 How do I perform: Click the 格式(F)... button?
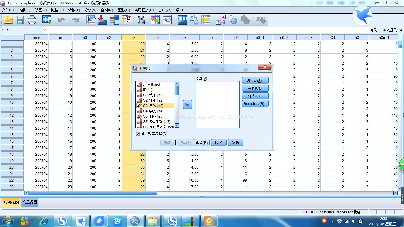[x=255, y=96]
